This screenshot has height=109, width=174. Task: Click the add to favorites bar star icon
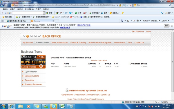(17, 17)
